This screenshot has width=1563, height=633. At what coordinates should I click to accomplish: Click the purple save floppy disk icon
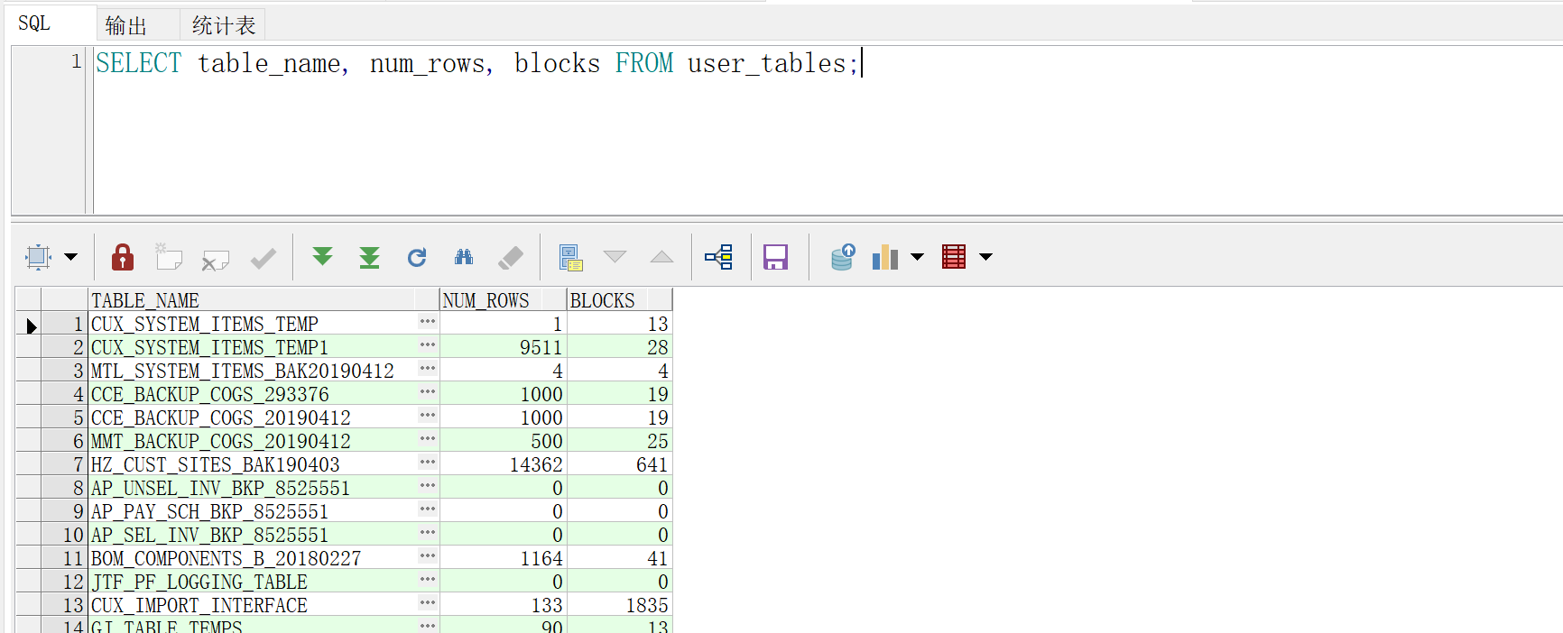(x=775, y=258)
